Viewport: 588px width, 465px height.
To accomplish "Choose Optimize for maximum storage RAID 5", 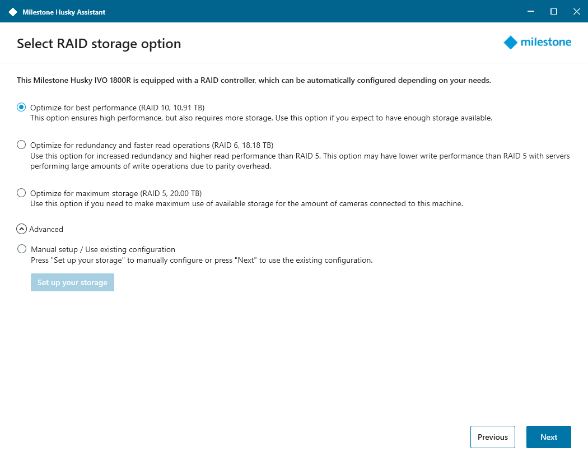I will coord(21,193).
